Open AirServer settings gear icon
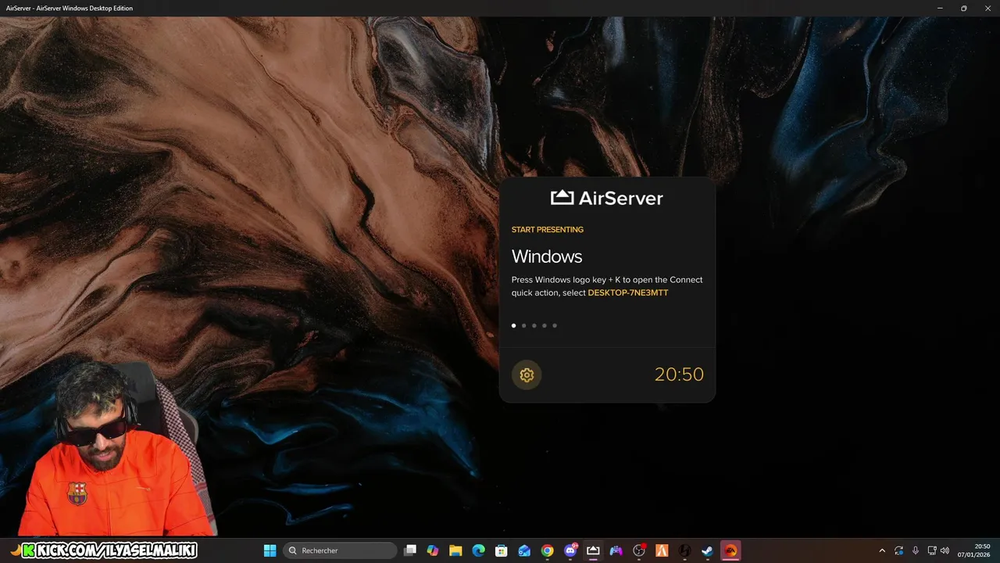This screenshot has width=1000, height=563. [x=527, y=375]
